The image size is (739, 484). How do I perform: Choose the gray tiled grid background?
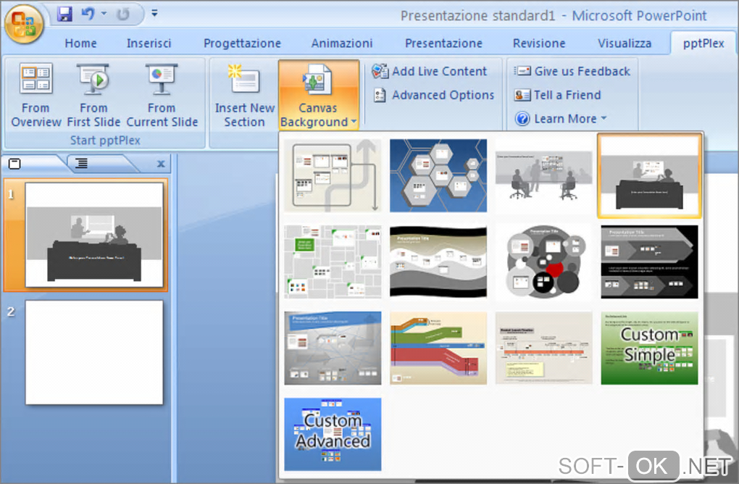coord(333,262)
